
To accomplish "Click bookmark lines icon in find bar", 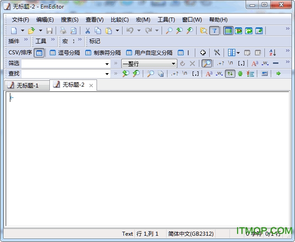I will (x=251, y=74).
